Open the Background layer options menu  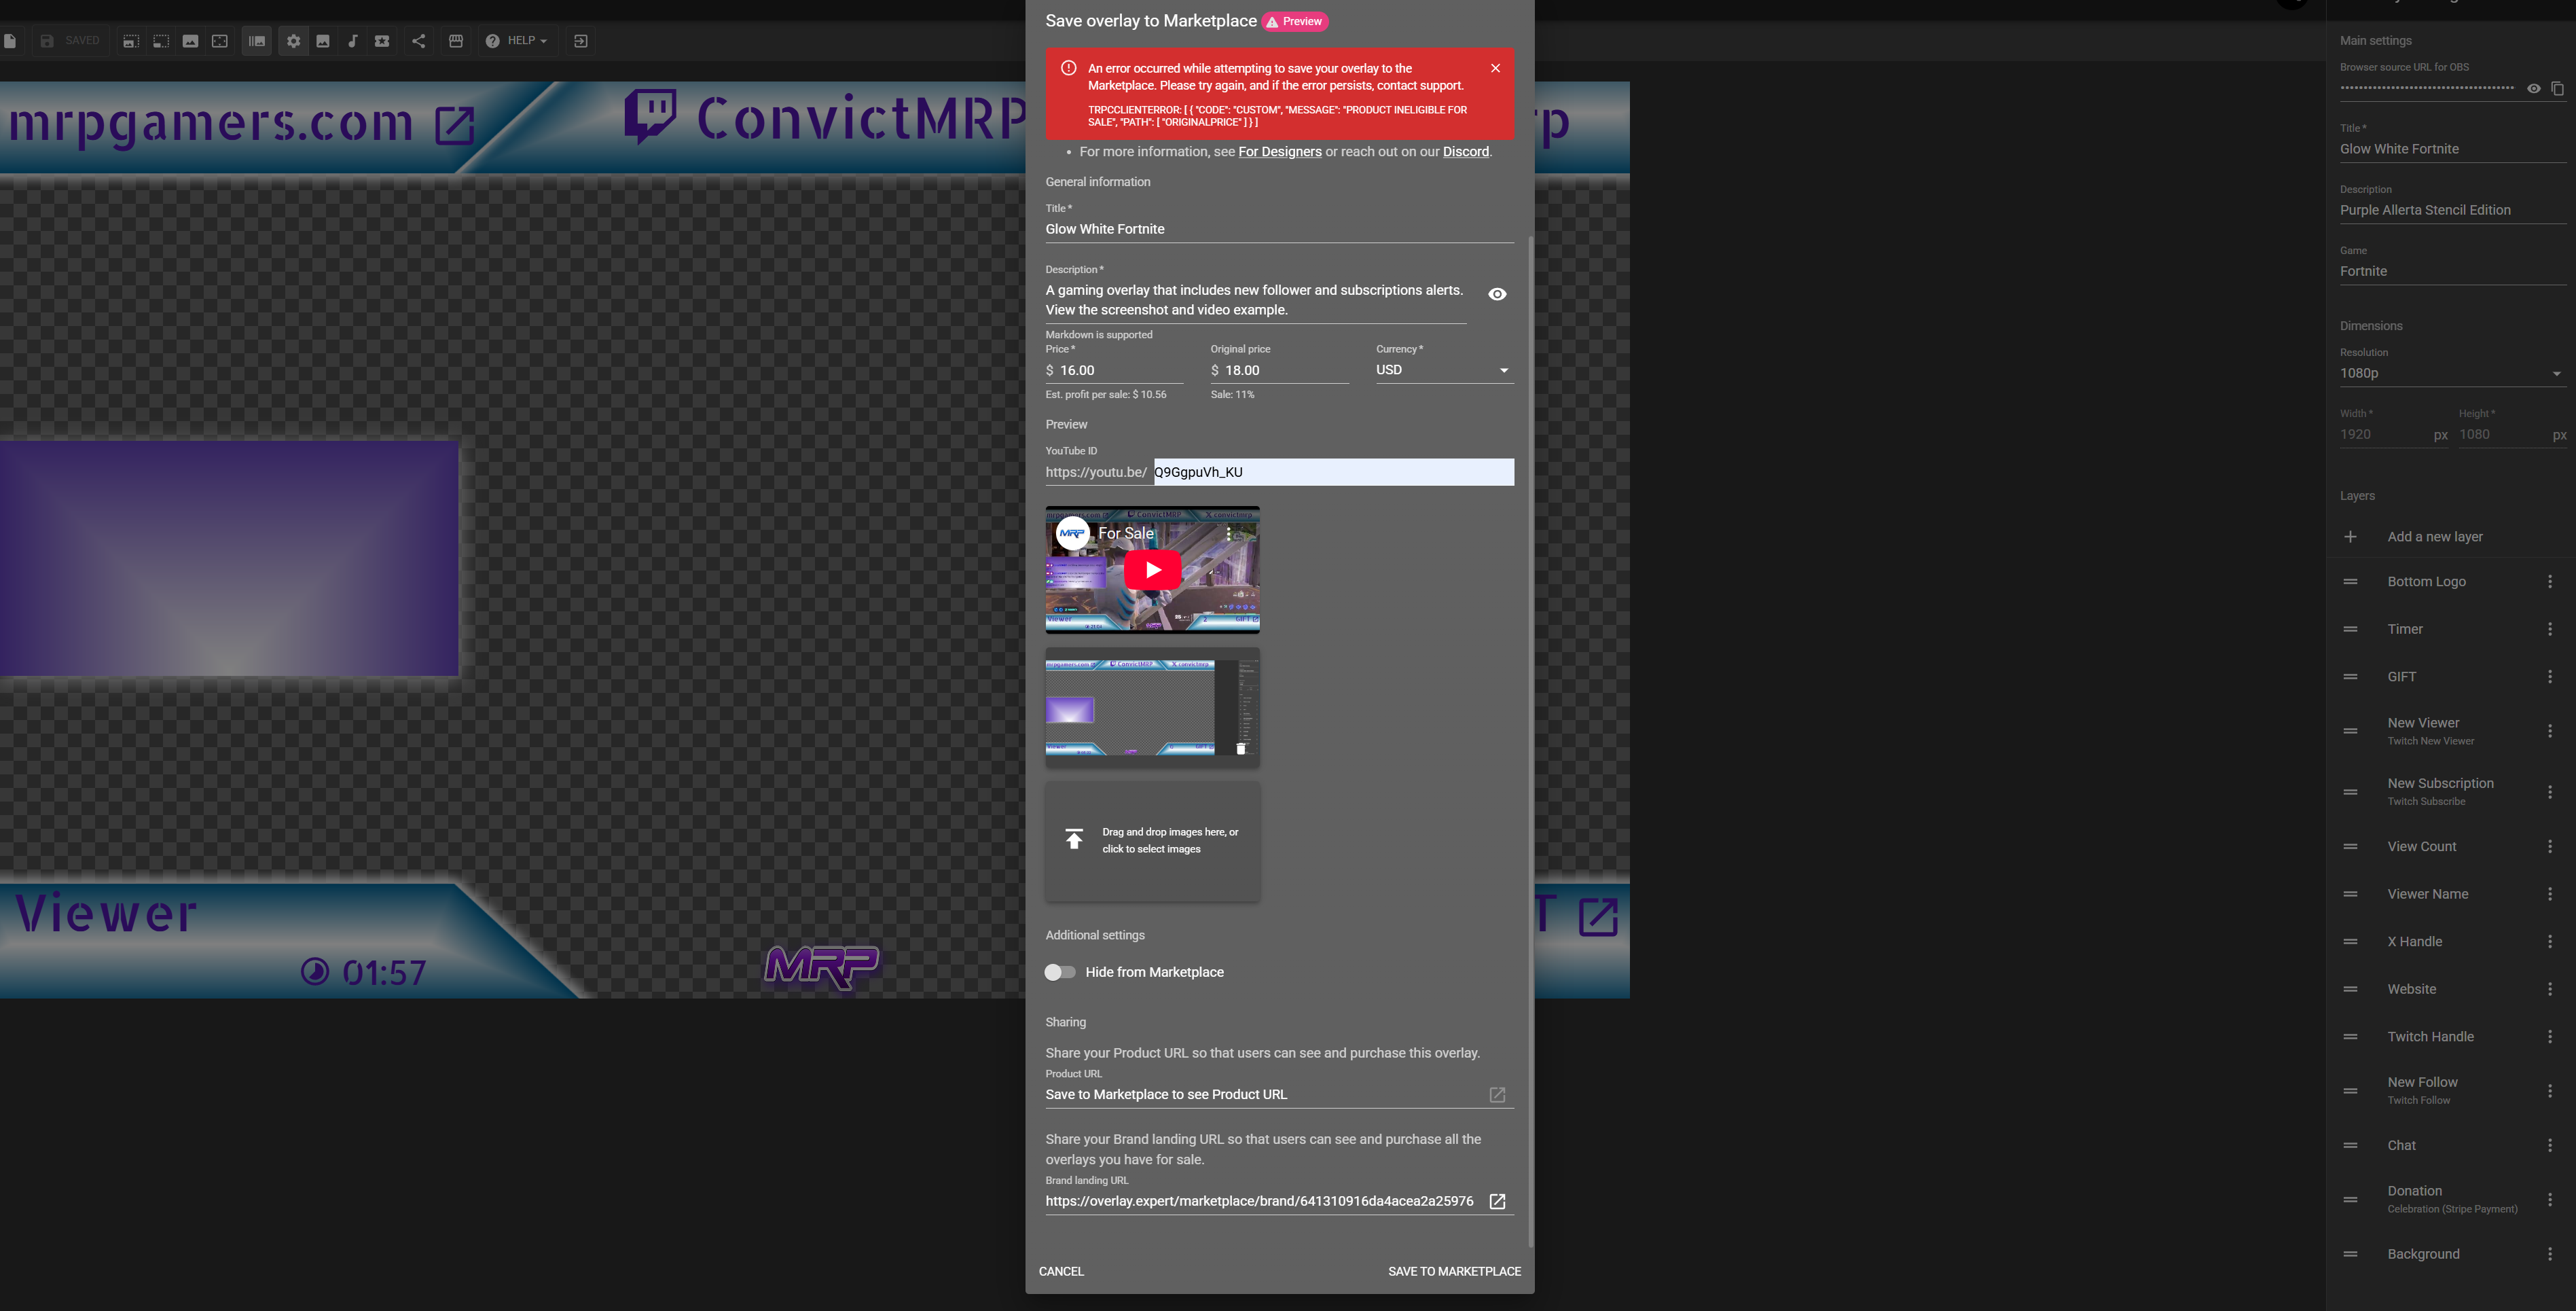click(2551, 1253)
